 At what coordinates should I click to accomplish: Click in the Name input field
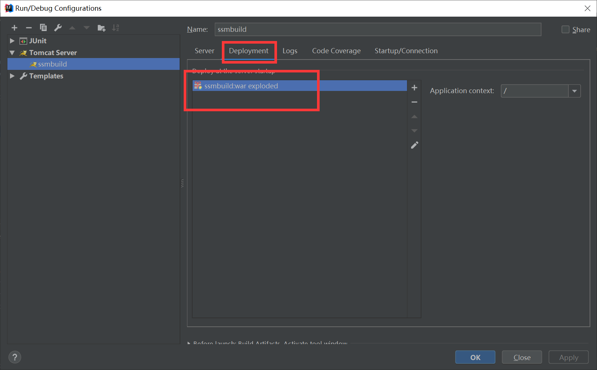[378, 30]
